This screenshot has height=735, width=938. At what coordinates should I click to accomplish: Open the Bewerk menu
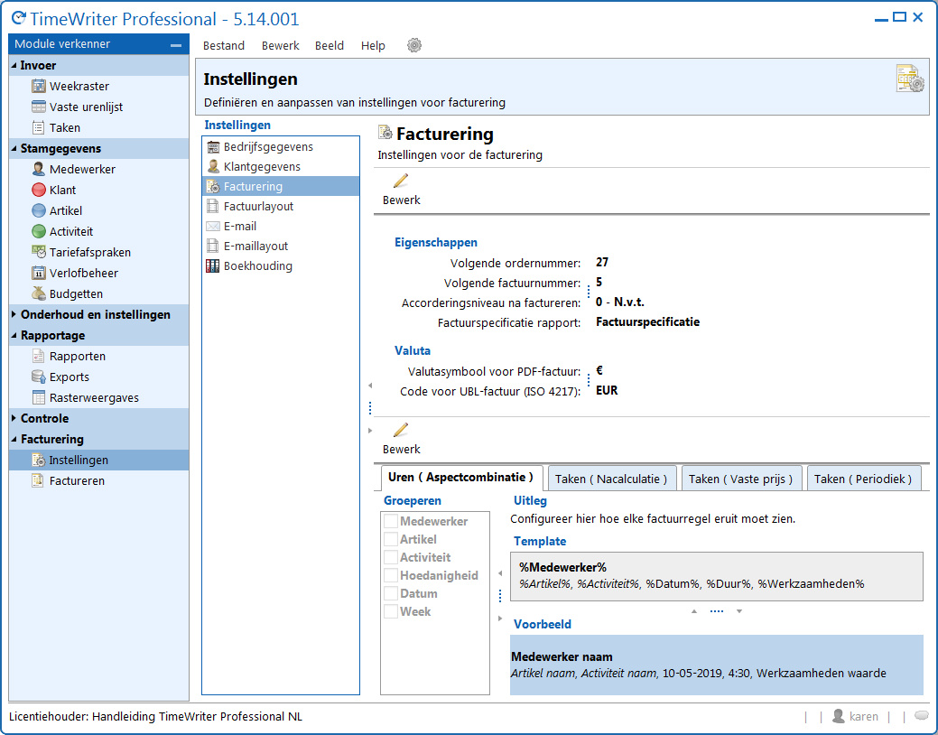(281, 45)
